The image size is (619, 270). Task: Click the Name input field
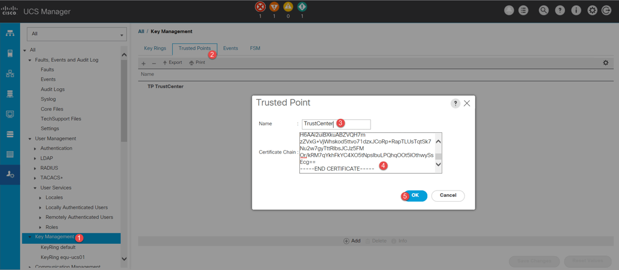point(336,124)
